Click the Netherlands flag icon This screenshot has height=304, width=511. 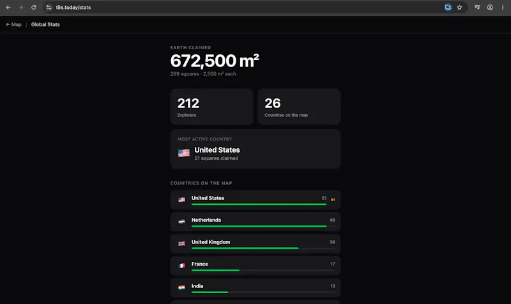181,222
